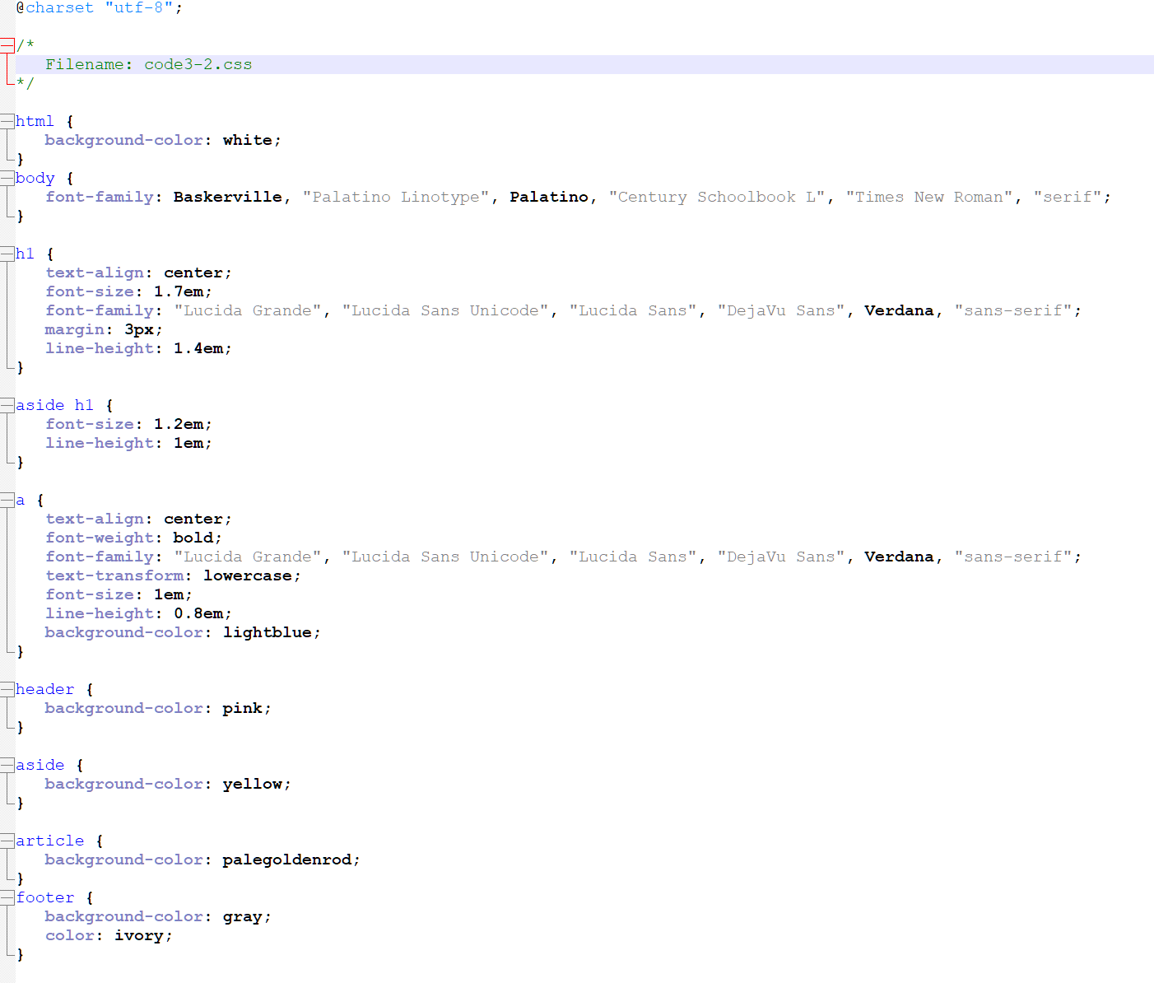Collapse the Filename comment block fold marker

pyautogui.click(x=7, y=44)
